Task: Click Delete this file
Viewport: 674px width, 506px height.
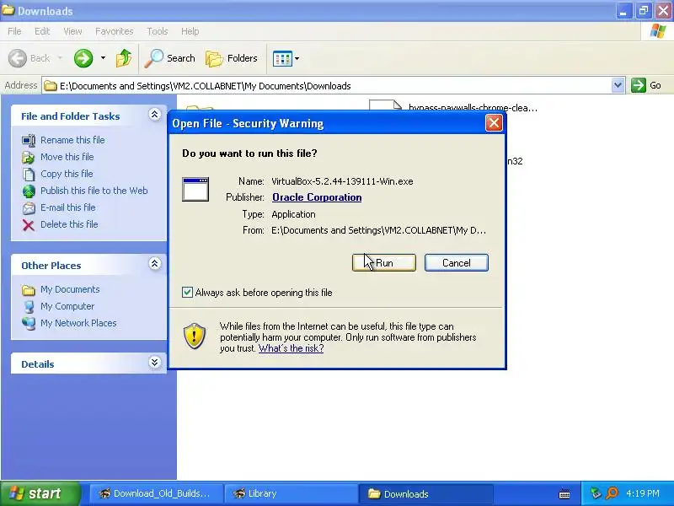Action: pos(69,224)
